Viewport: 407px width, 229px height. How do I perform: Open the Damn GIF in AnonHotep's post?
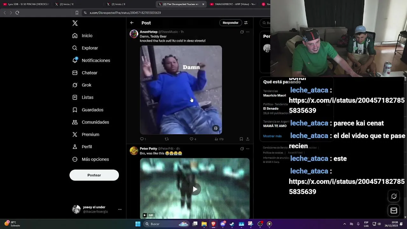pos(181,90)
